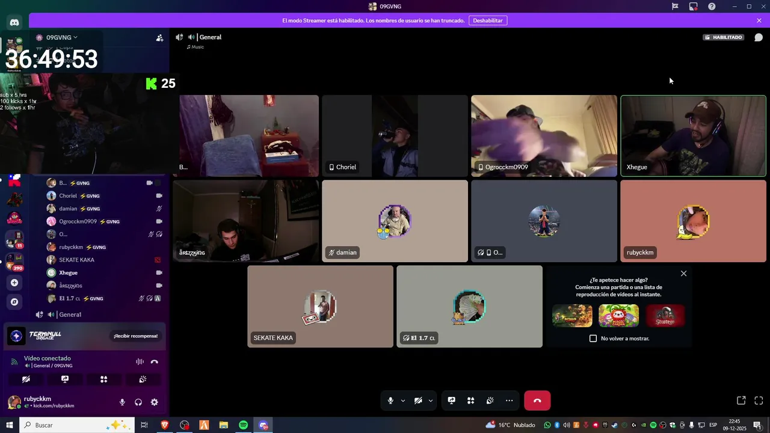This screenshot has height=433, width=770.
Task: Select Ogrocckm0909 in the voice member list
Action: coord(105,221)
